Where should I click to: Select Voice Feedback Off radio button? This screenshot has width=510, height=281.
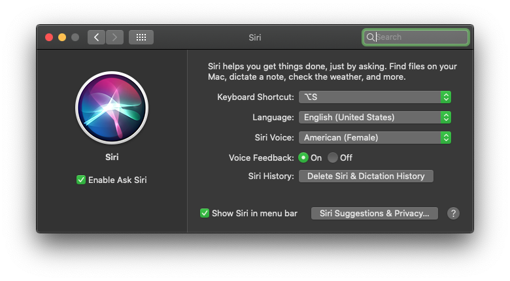(x=332, y=157)
